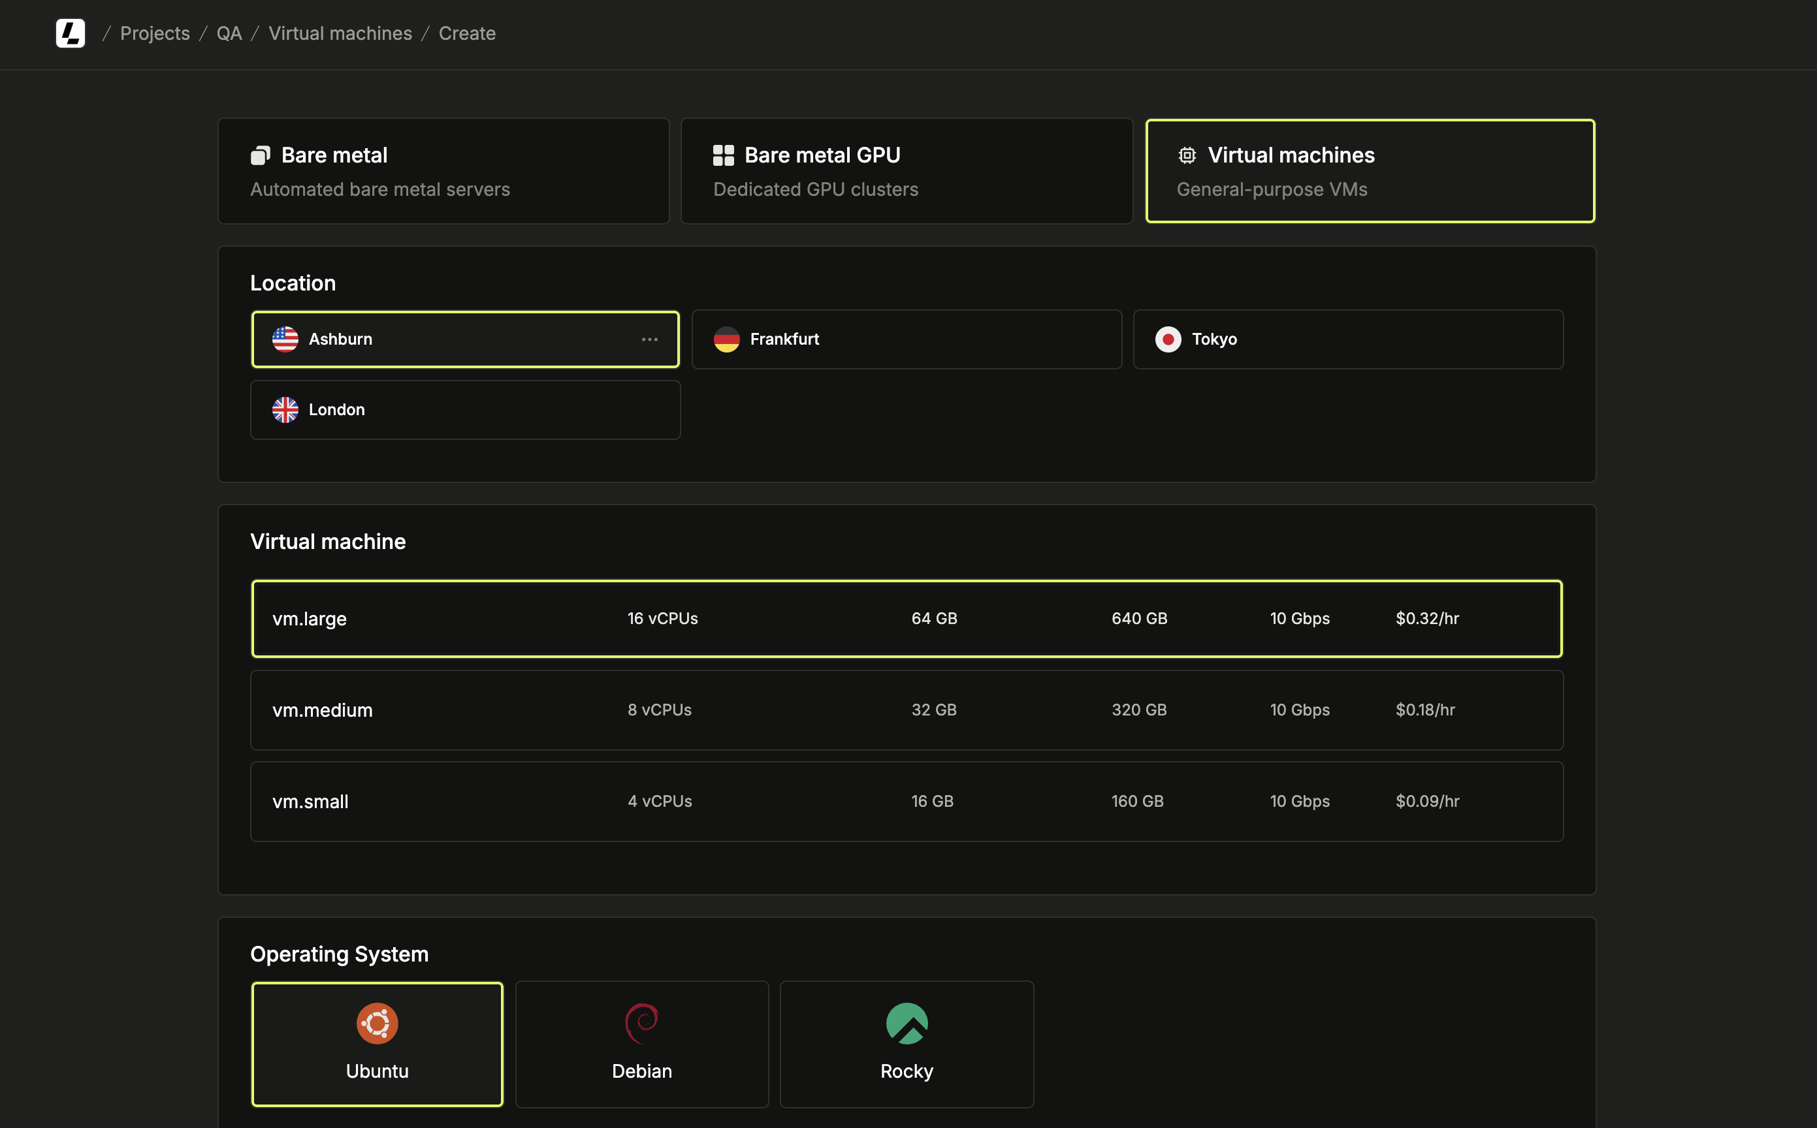Select the Virtual machines tab
Image resolution: width=1817 pixels, height=1128 pixels.
(x=1370, y=171)
